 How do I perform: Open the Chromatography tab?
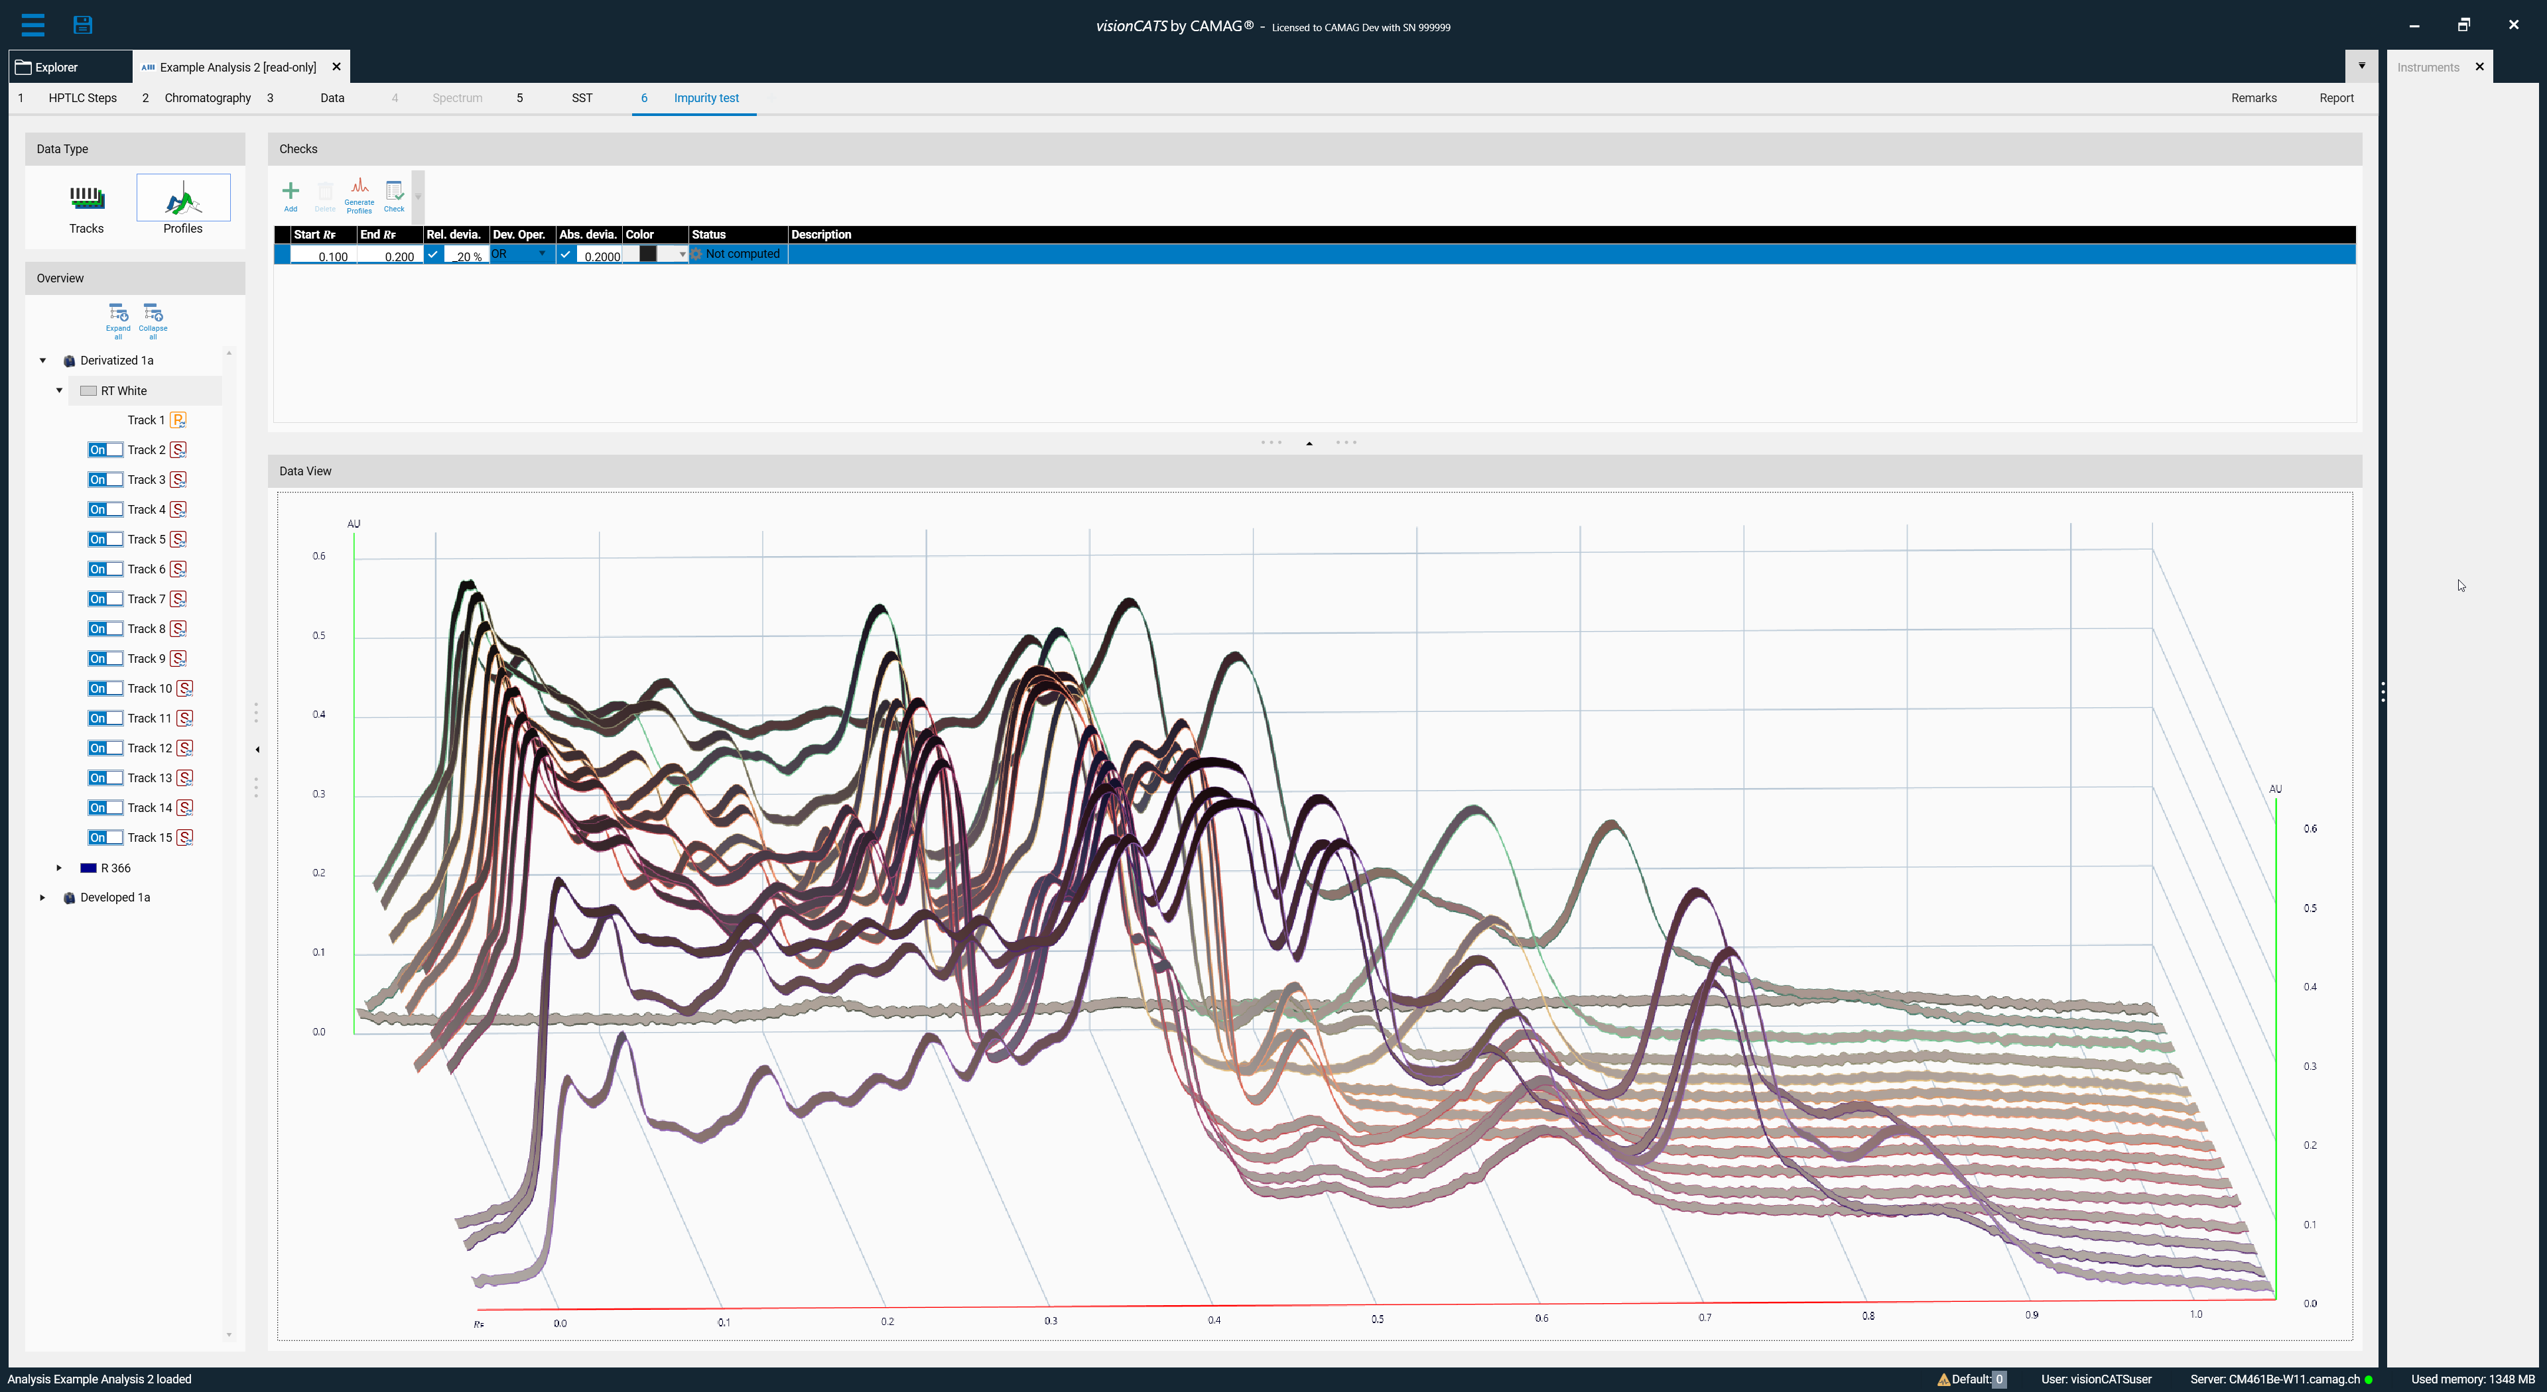208,98
